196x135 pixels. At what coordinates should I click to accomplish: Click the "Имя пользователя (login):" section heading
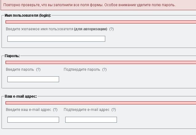28,15
